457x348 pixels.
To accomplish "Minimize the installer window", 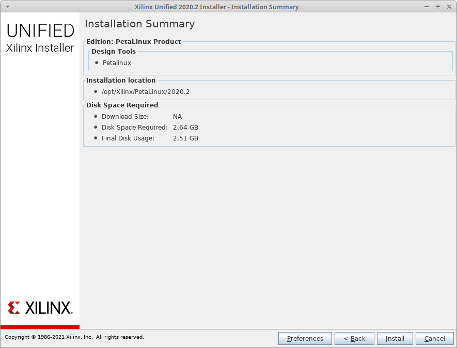I will coord(427,7).
